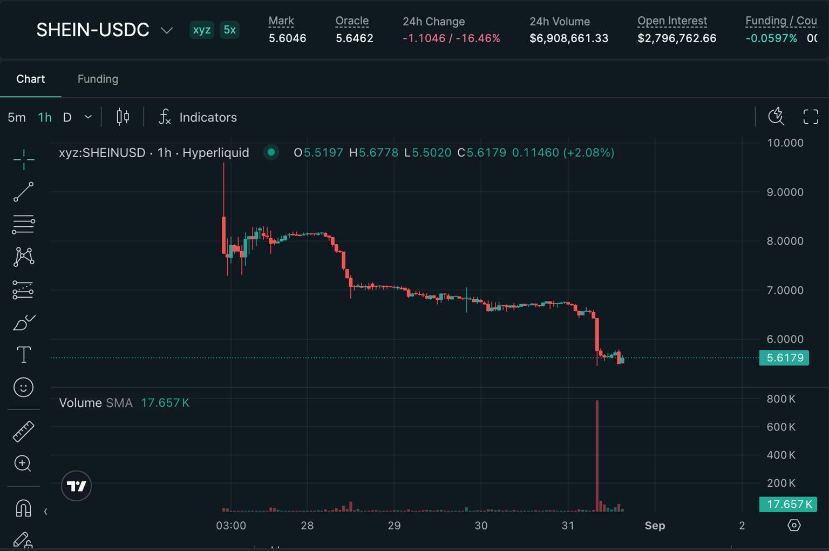The height and width of the screenshot is (551, 829).
Task: Enter fullscreen chart mode
Action: pyautogui.click(x=811, y=117)
